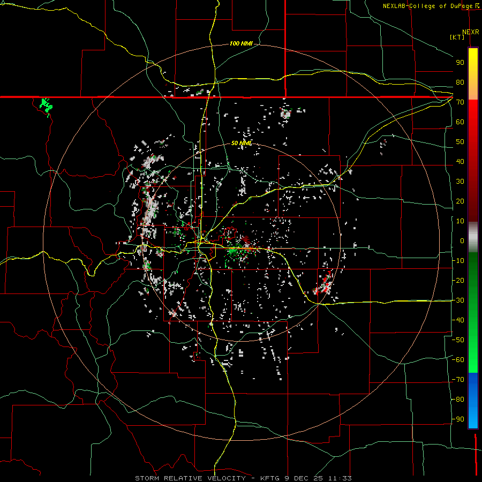Select the 50 NMI range ring label
The image size is (482, 482).
pos(241,143)
